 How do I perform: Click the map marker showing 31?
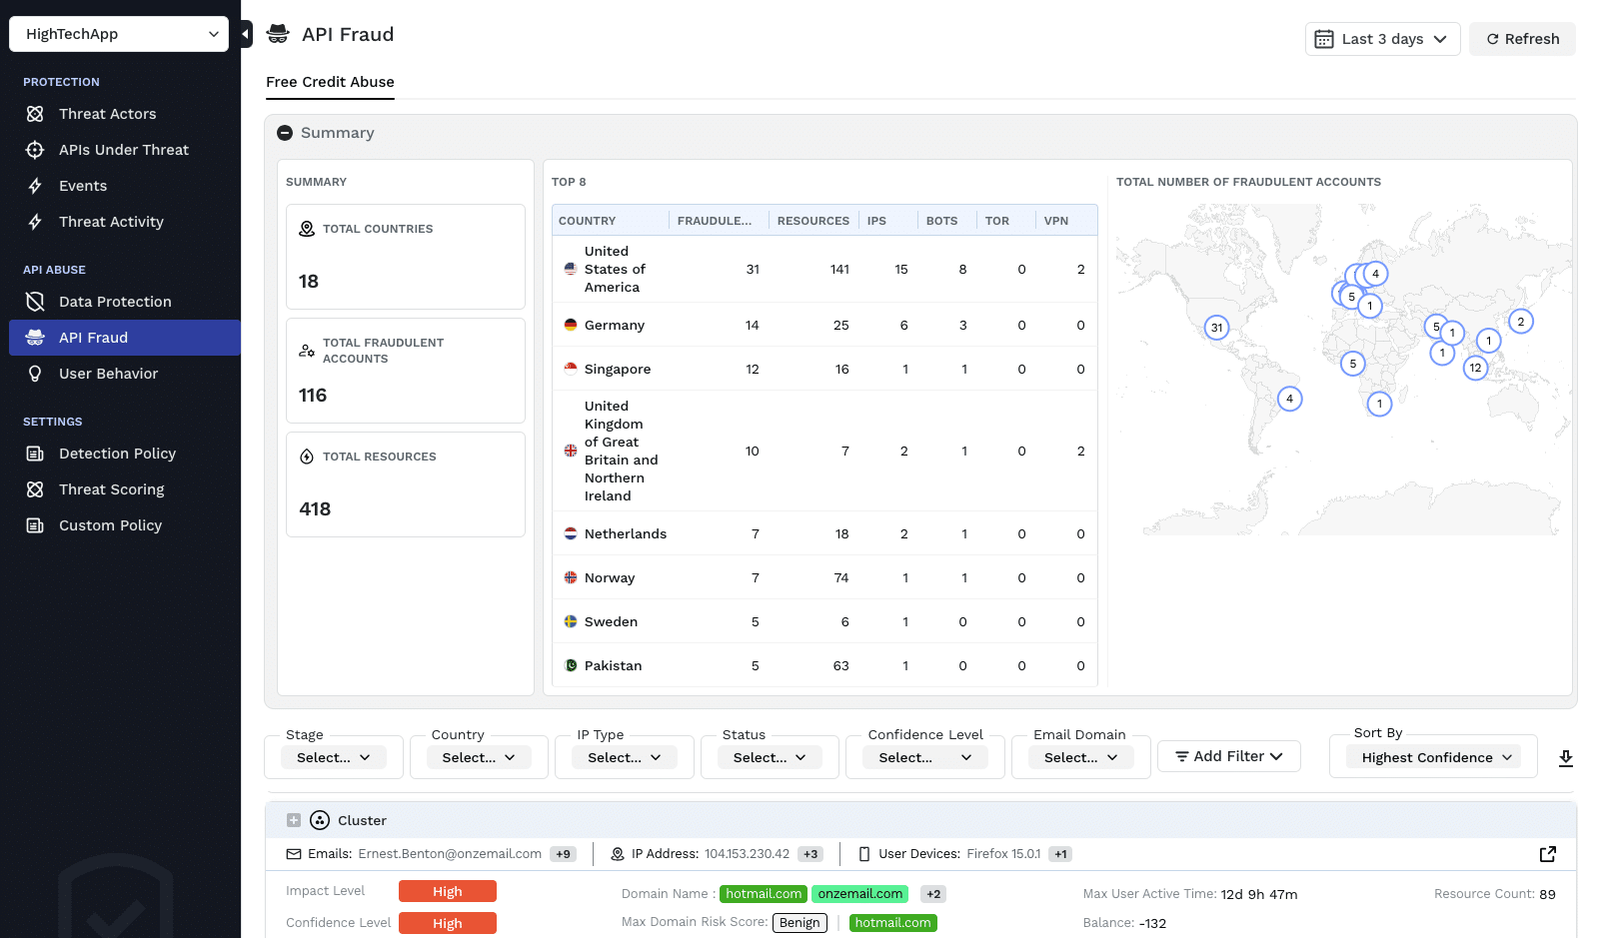click(x=1216, y=328)
